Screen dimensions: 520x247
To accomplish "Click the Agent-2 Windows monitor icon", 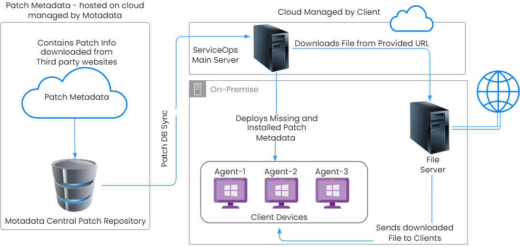I will 281,193.
